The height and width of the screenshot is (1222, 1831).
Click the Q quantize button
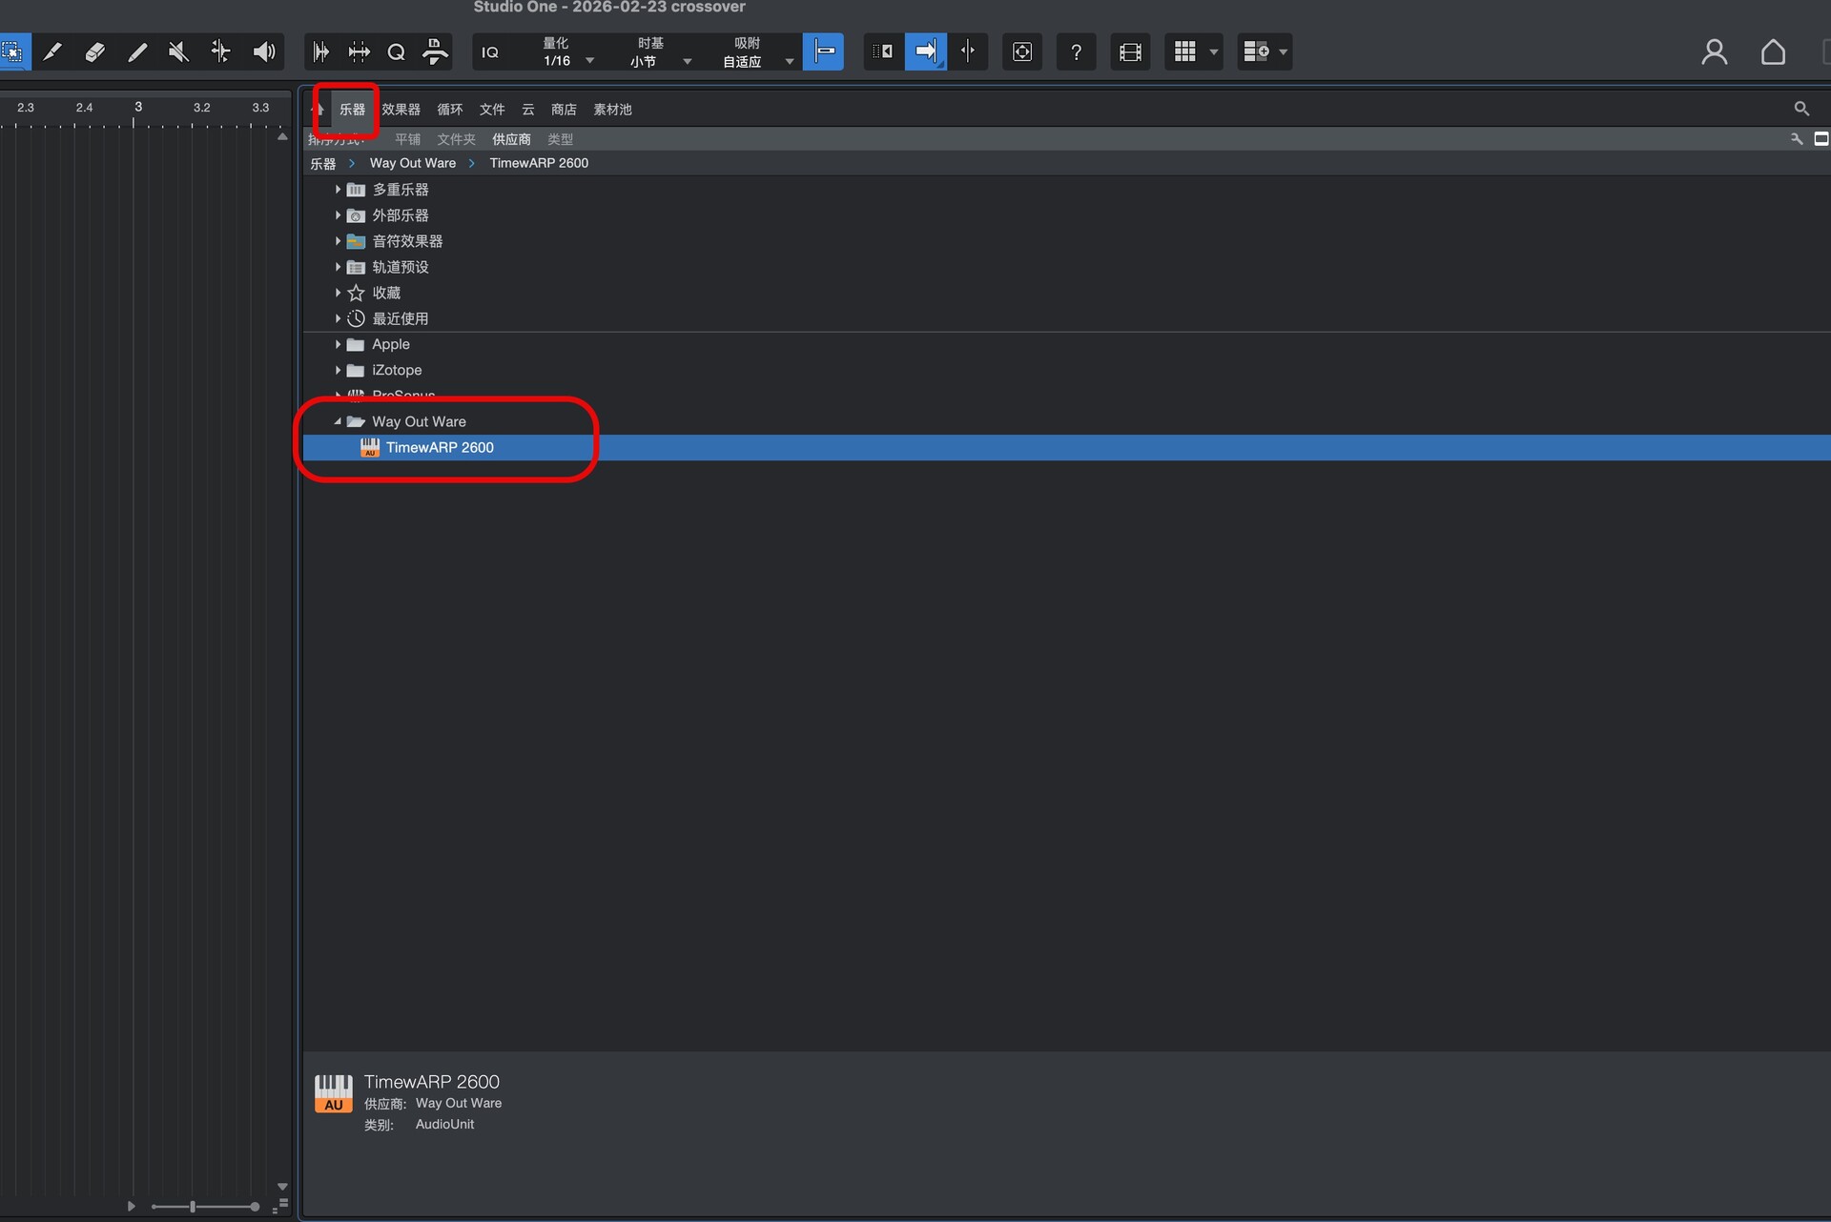397,51
